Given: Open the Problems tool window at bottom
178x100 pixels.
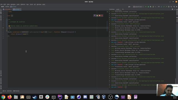Looking at the screenshot, I should 16,91.
